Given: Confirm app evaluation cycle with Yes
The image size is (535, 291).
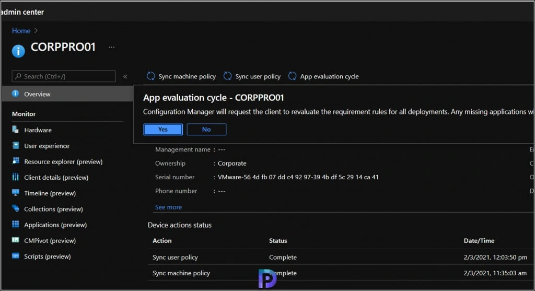Looking at the screenshot, I should [163, 129].
